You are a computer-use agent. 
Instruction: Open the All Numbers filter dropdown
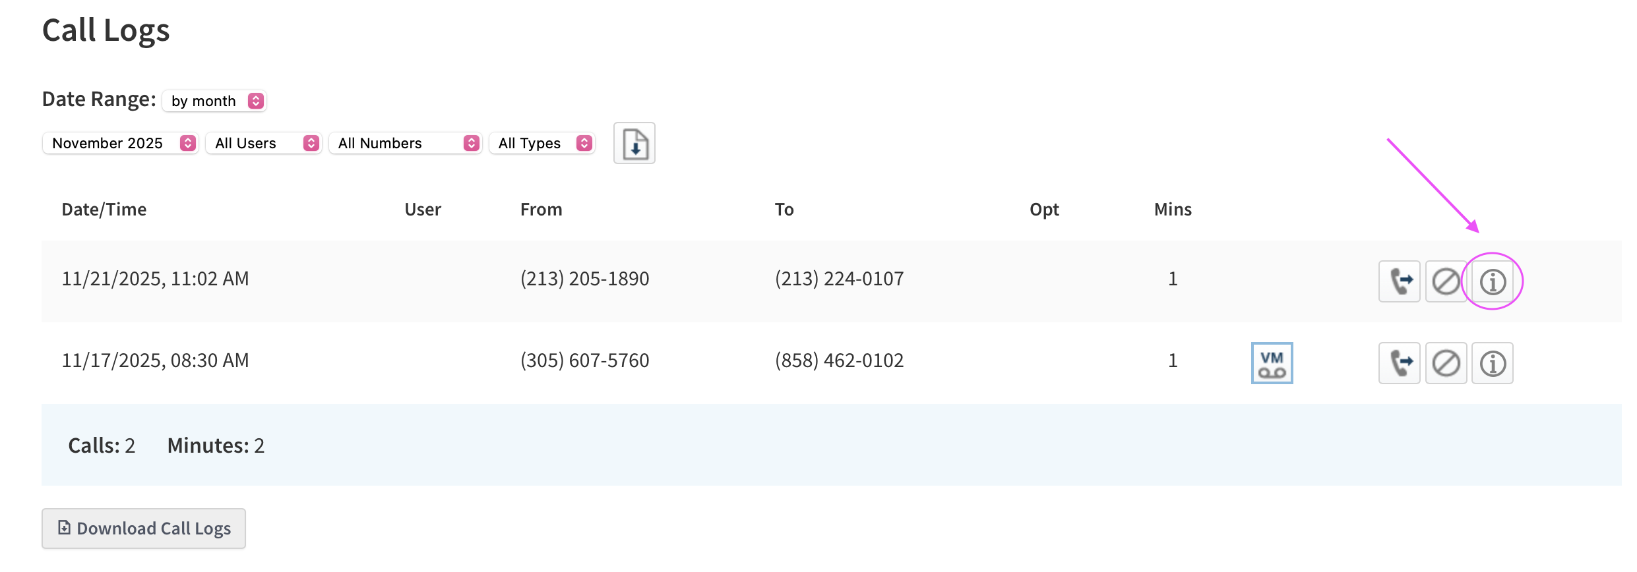point(405,143)
